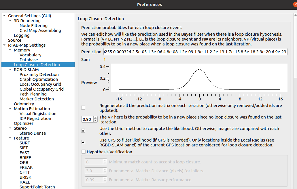
Task: Select the Optimizer settings item
Action: coord(24,123)
